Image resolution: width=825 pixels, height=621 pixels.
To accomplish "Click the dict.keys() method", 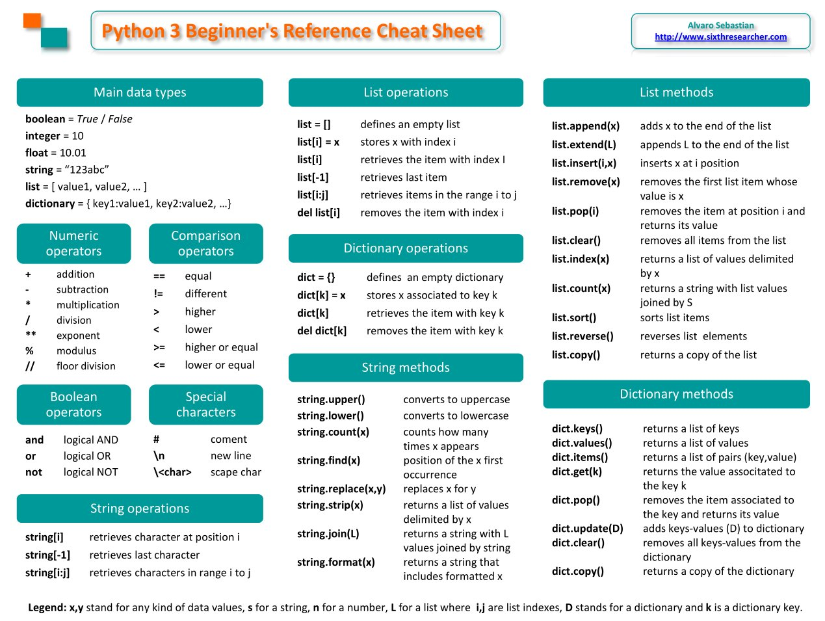I will (577, 429).
